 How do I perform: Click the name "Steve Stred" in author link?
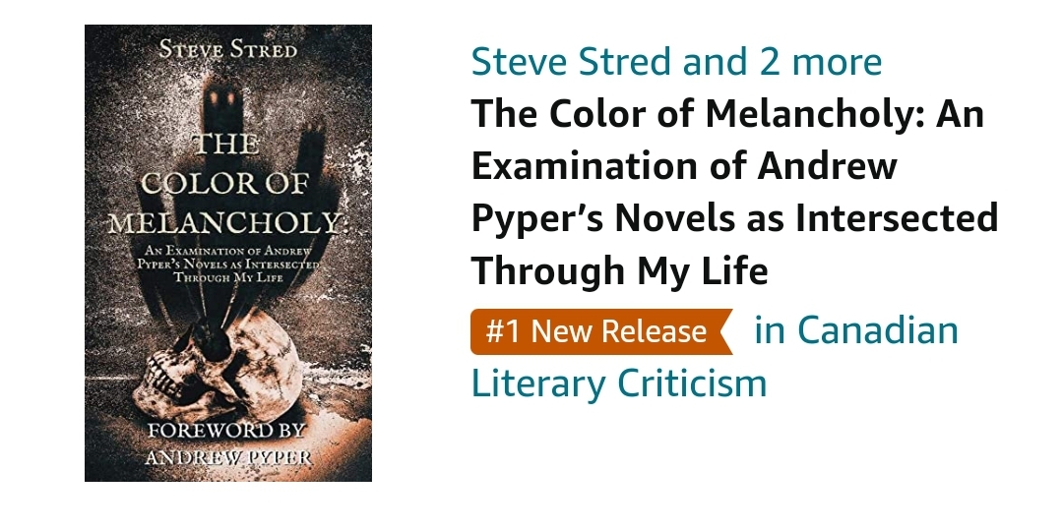click(571, 61)
